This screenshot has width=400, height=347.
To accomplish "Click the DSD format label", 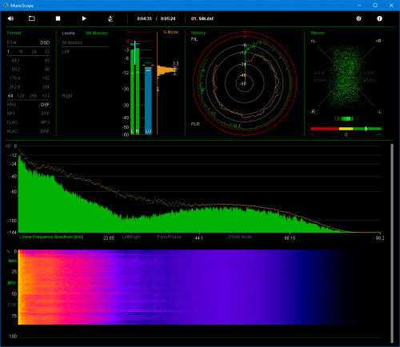I will 45,42.
